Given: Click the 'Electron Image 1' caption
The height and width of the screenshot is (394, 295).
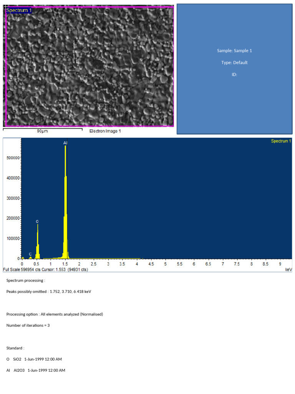Looking at the screenshot, I should (x=105, y=131).
